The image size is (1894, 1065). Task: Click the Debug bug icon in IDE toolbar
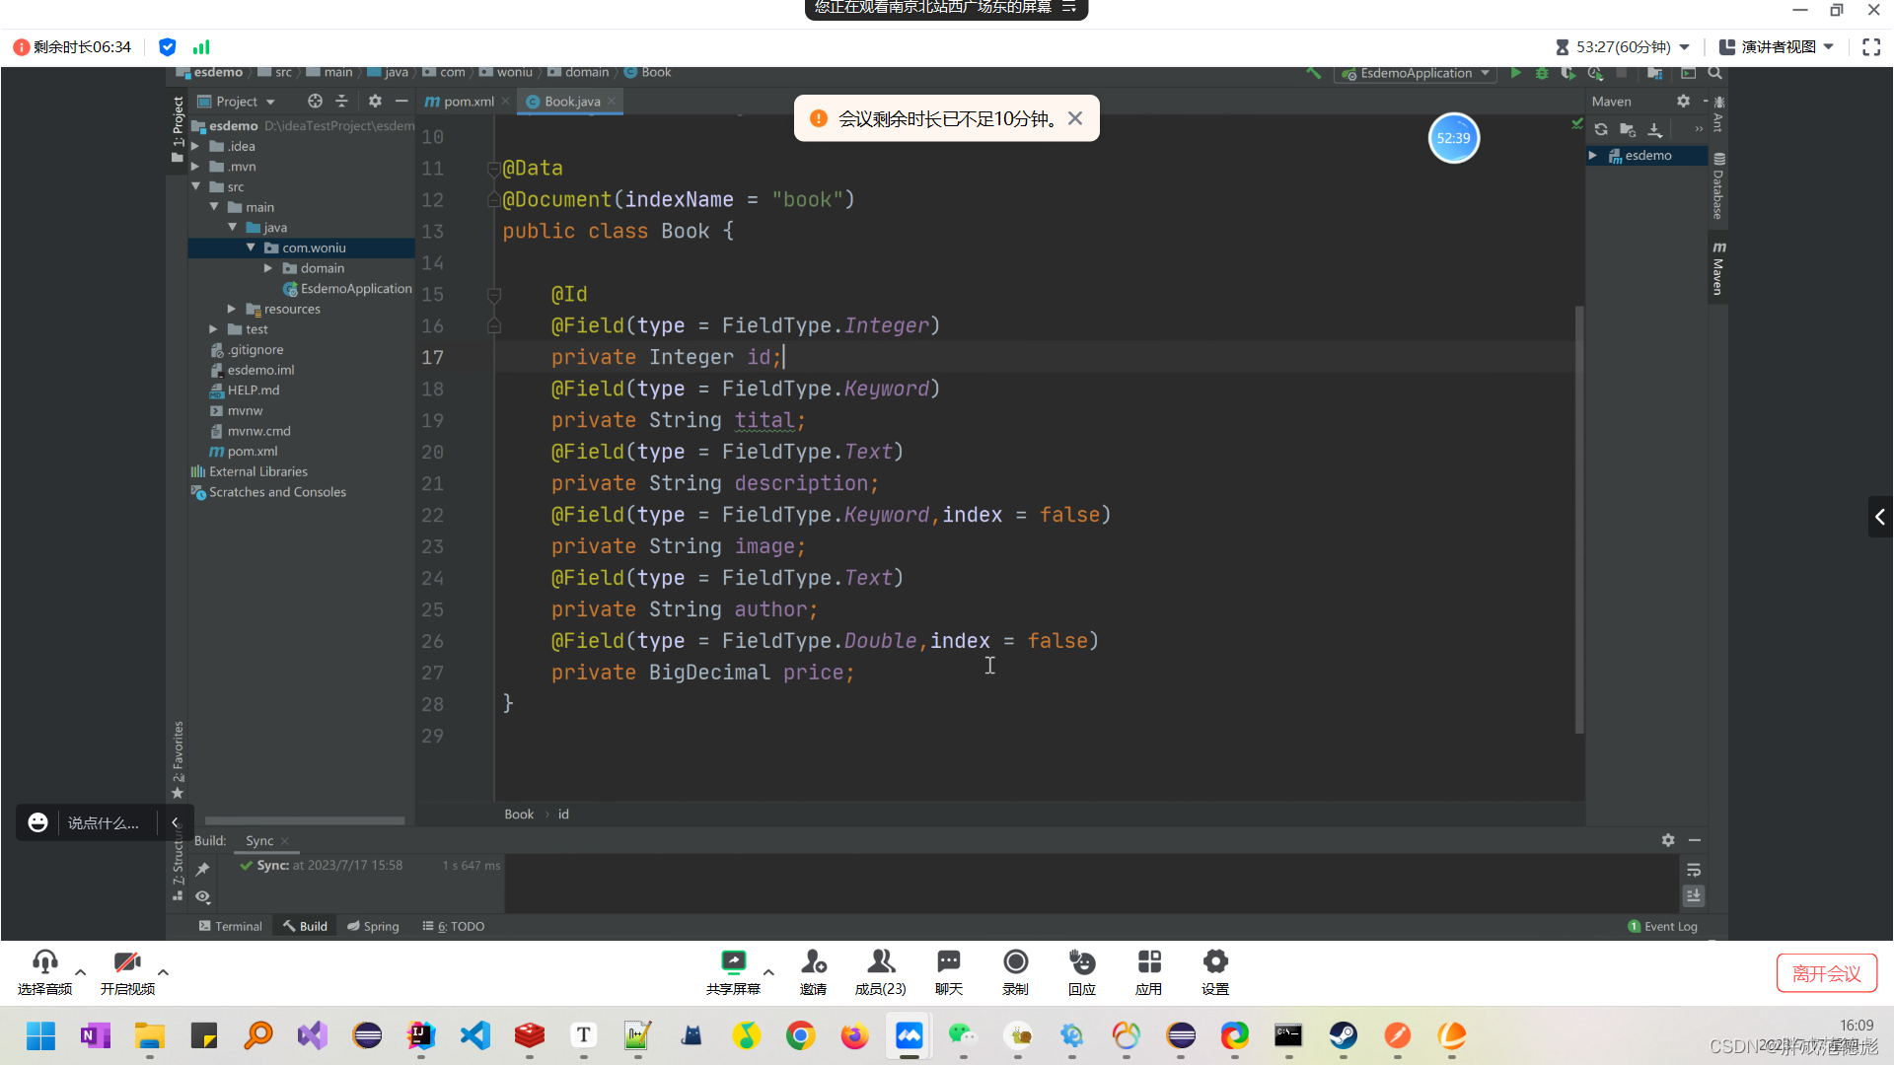(1542, 73)
